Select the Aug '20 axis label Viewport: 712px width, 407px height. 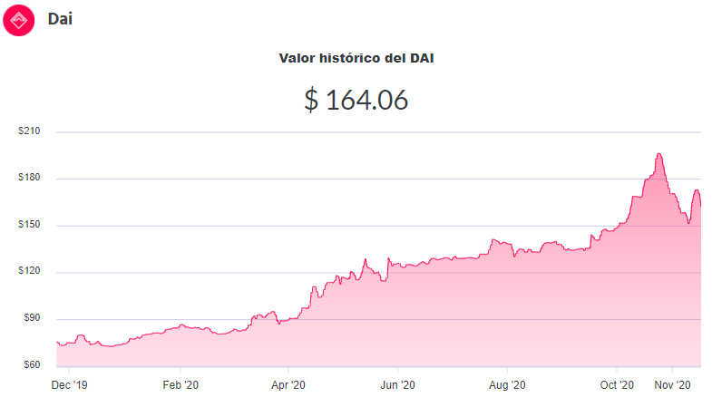[507, 385]
